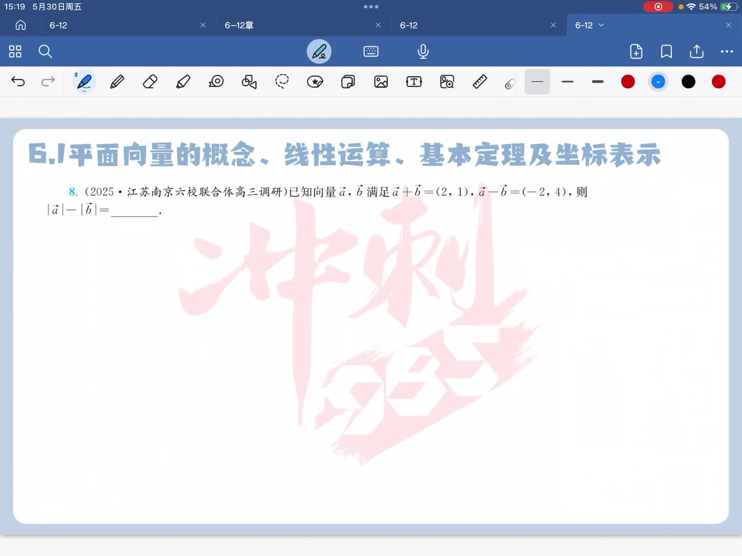Select the ruler tool
Viewport: 742px width, 556px height.
(480, 82)
